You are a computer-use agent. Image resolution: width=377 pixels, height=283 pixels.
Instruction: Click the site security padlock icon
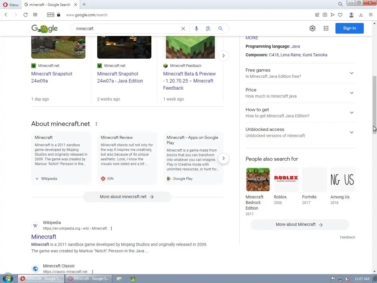point(59,15)
